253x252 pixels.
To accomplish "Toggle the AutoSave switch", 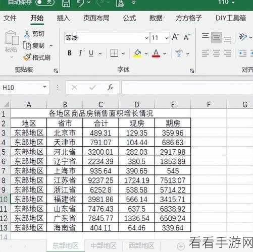I will click(x=44, y=3).
